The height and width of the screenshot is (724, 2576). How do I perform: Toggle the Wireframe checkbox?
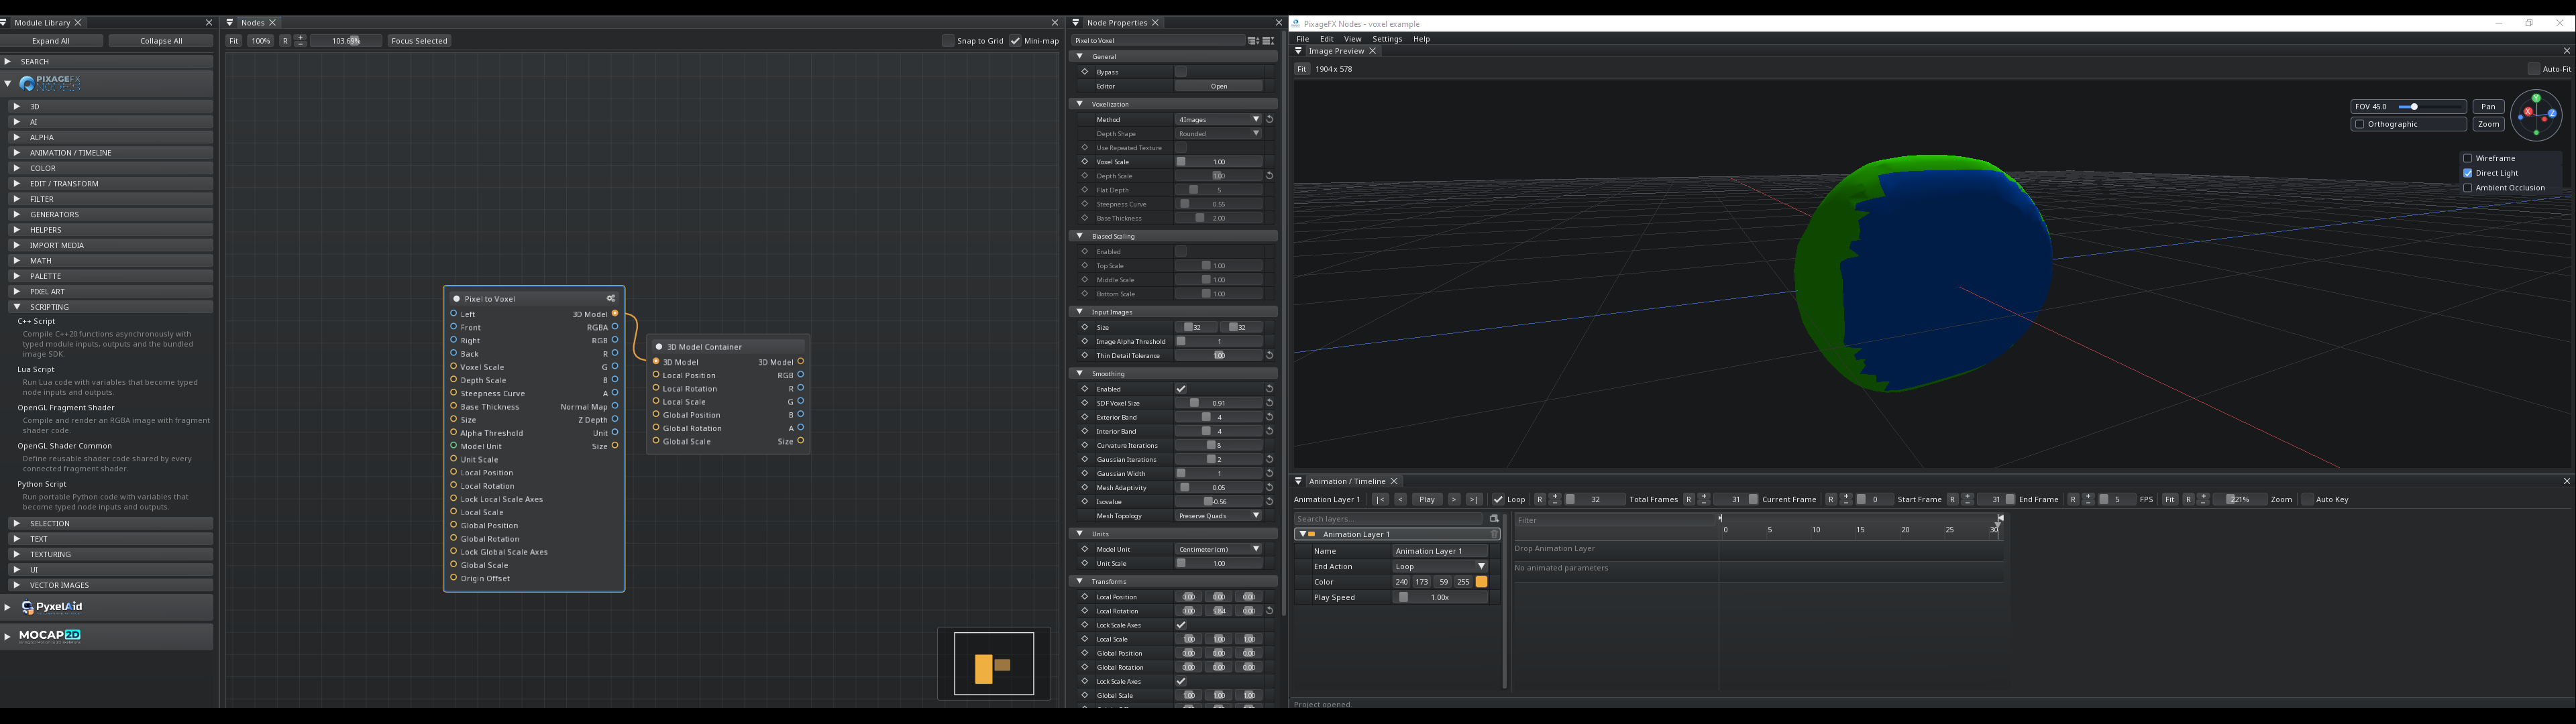pyautogui.click(x=2467, y=158)
